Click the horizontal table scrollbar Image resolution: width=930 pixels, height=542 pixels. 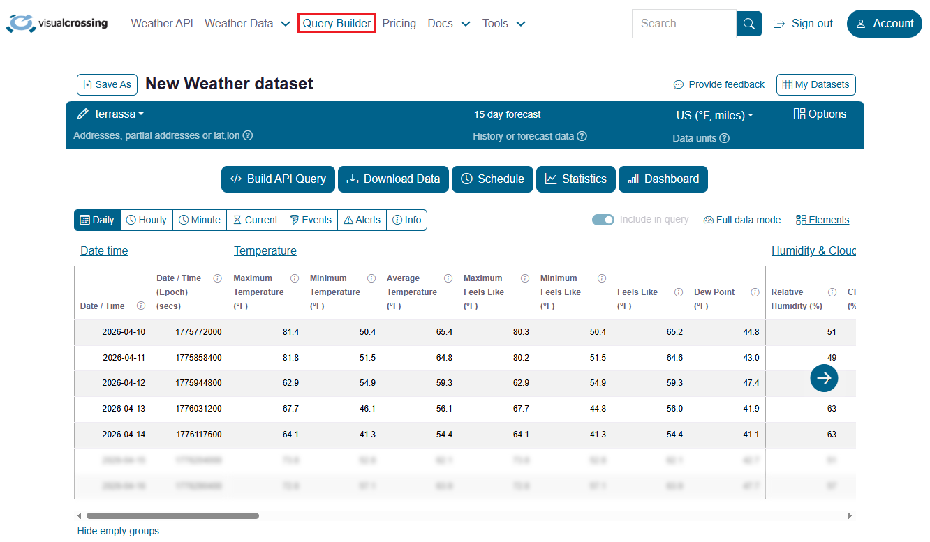[172, 516]
